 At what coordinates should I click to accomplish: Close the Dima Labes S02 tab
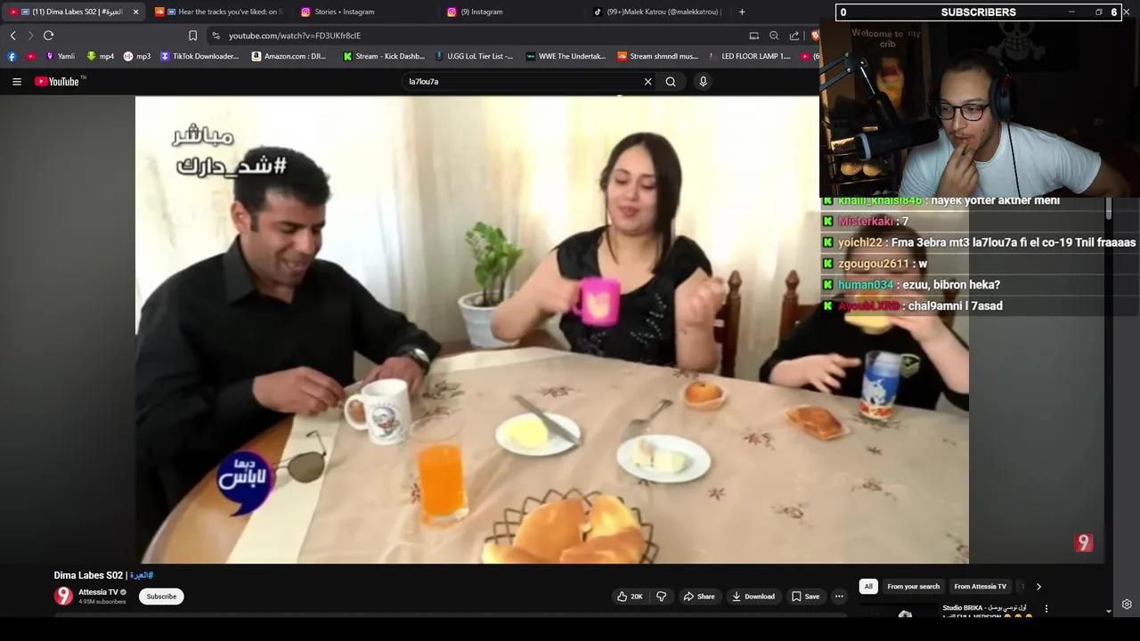point(135,12)
